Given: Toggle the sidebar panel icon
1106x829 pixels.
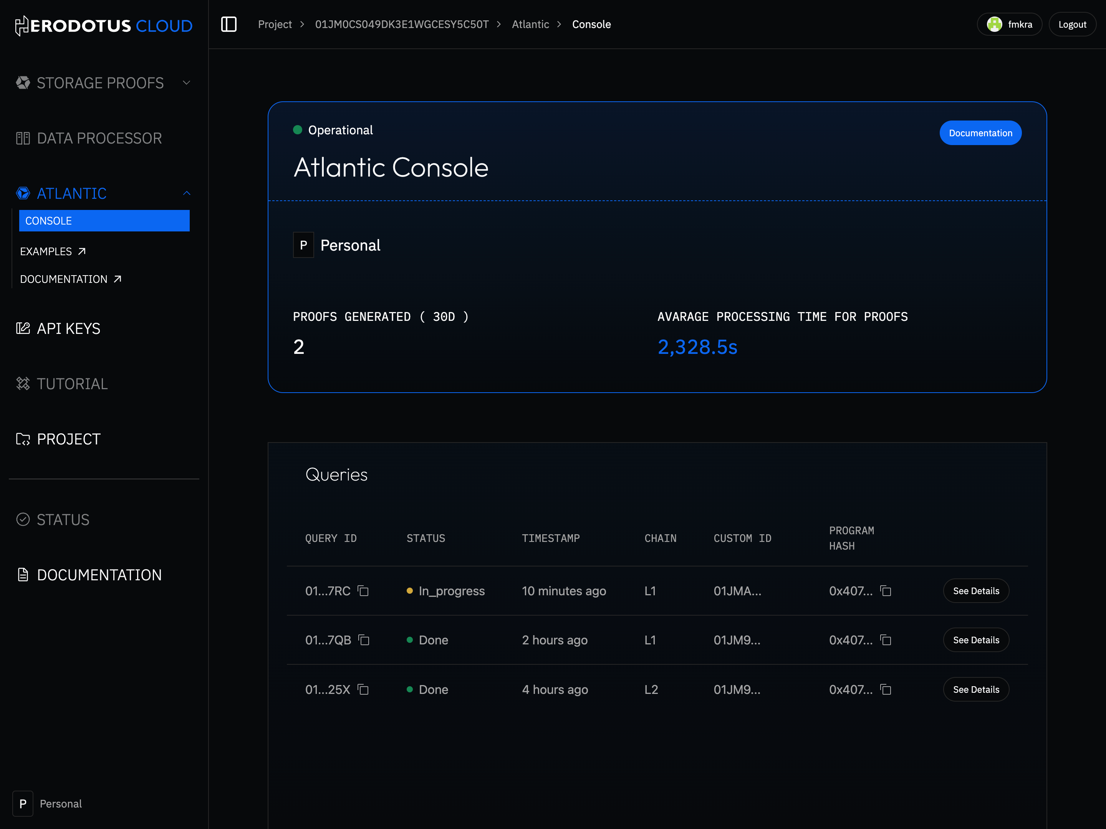Looking at the screenshot, I should (x=228, y=24).
